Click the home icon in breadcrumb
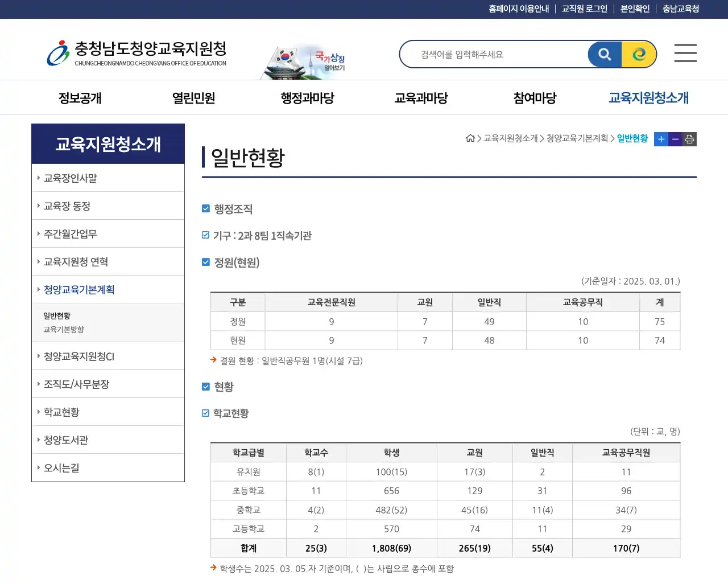Image resolution: width=728 pixels, height=583 pixels. 470,138
